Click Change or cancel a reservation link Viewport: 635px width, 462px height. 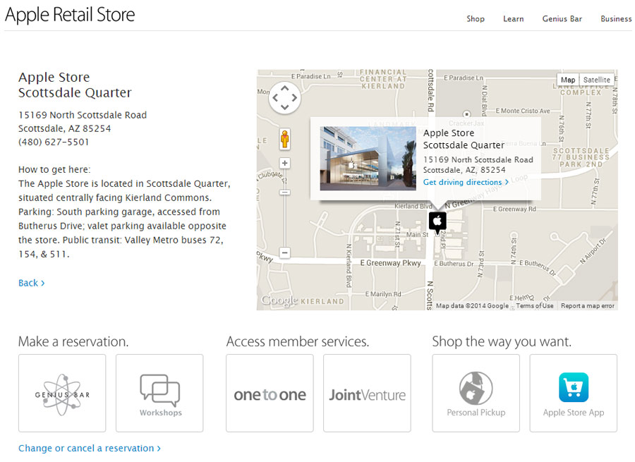click(90, 448)
